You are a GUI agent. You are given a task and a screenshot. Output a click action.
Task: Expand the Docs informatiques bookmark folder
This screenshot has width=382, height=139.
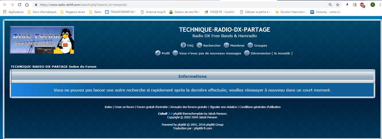click(x=42, y=12)
